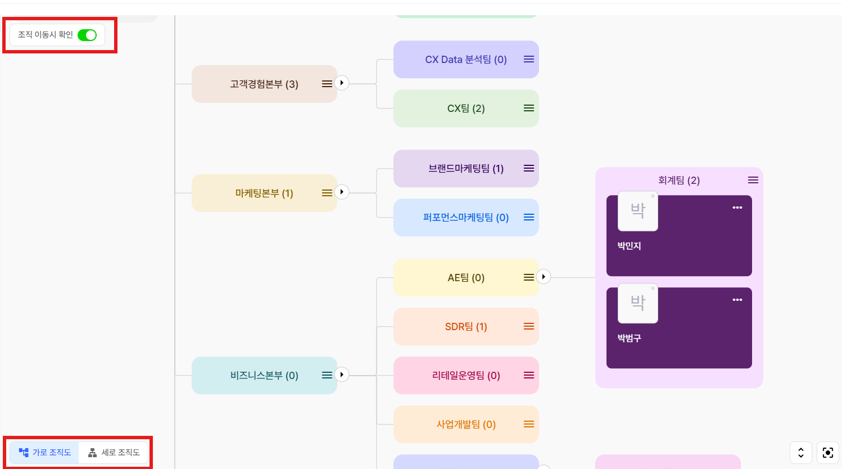
Task: Open menu icon on 브랜드마케팅팀 (1)
Action: pos(529,168)
